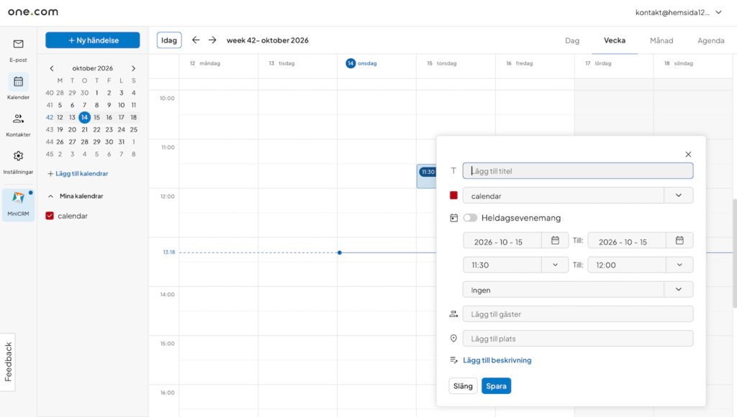
Task: Open the Ingen repeat dropdown
Action: pos(679,289)
